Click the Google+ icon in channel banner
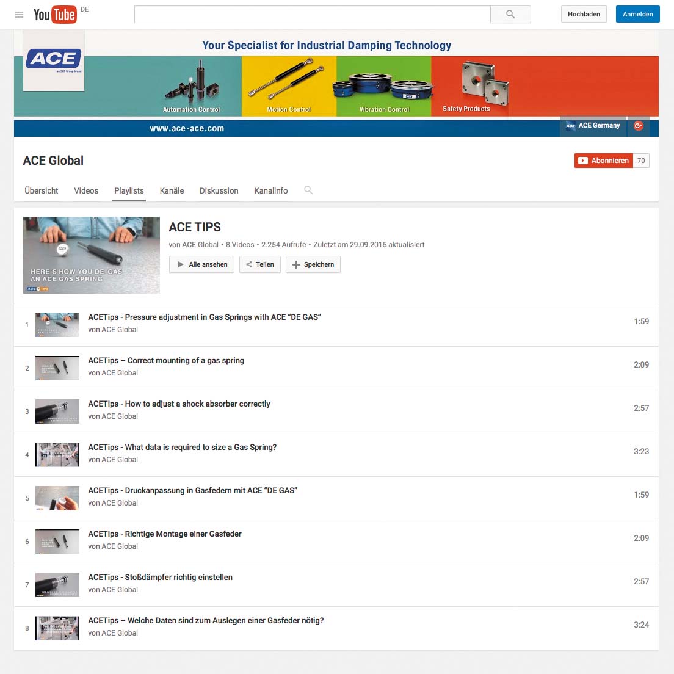Viewport: 674px width, 674px height. 639,126
